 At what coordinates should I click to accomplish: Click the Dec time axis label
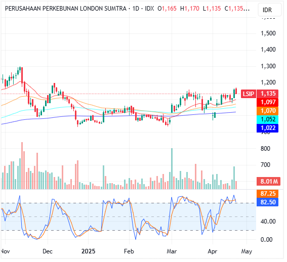pyautogui.click(x=48, y=251)
